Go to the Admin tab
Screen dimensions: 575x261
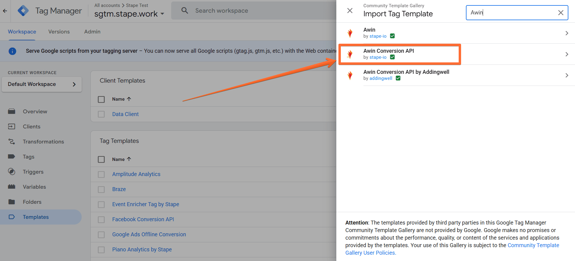pyautogui.click(x=92, y=32)
